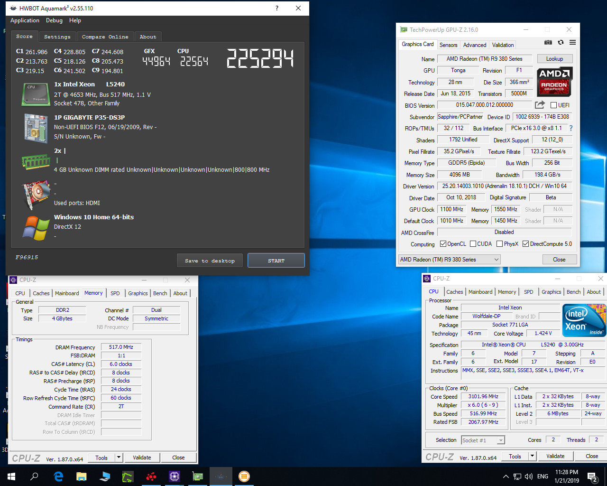Screen dimensions: 607x486
Task: Click the Aquamark motherboard icon
Action: [36, 128]
